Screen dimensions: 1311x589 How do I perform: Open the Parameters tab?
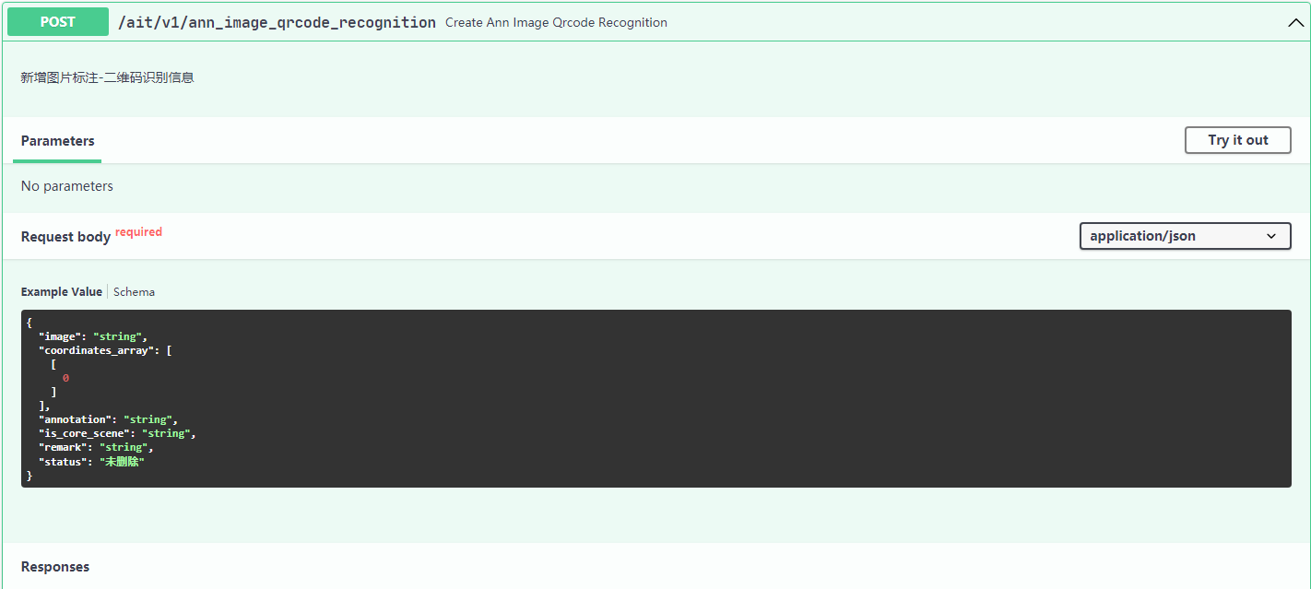(x=58, y=141)
